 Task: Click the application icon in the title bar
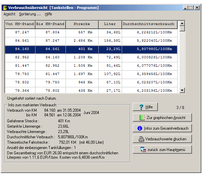pyautogui.click(x=5, y=7)
